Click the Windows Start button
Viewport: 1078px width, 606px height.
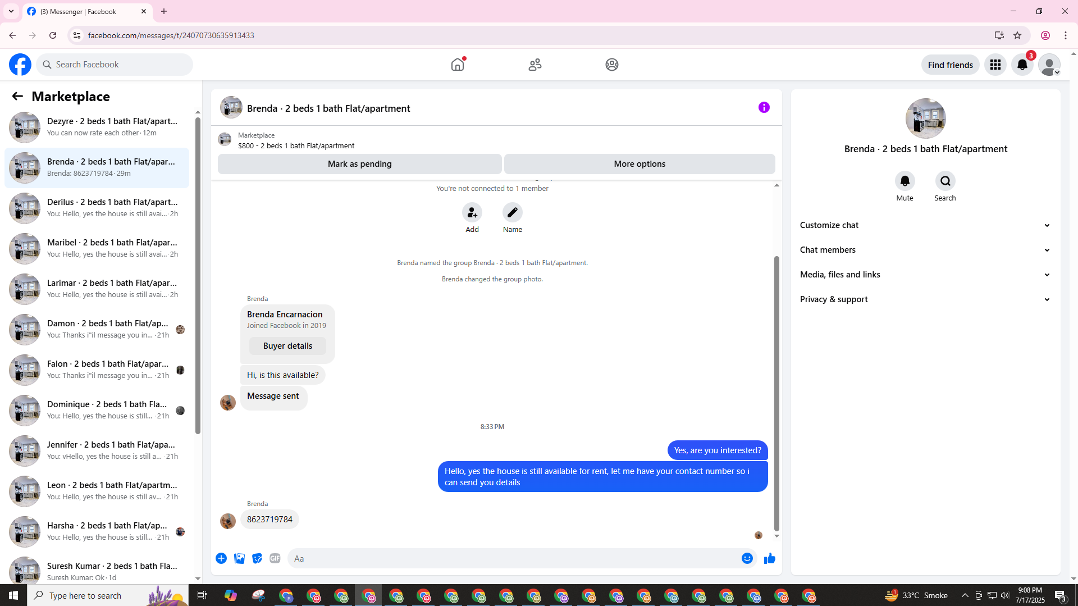13,595
